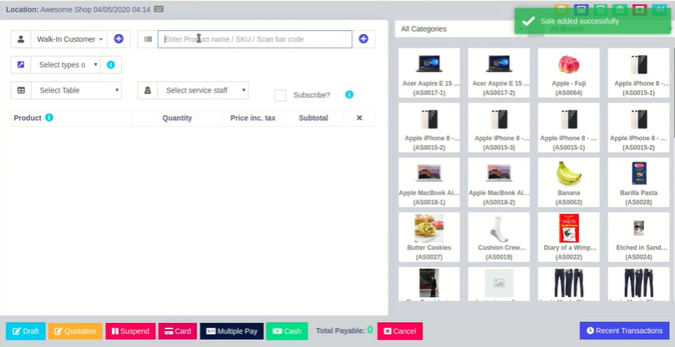The image size is (675, 347).
Task: Click the X icon in table header
Action: pos(359,118)
